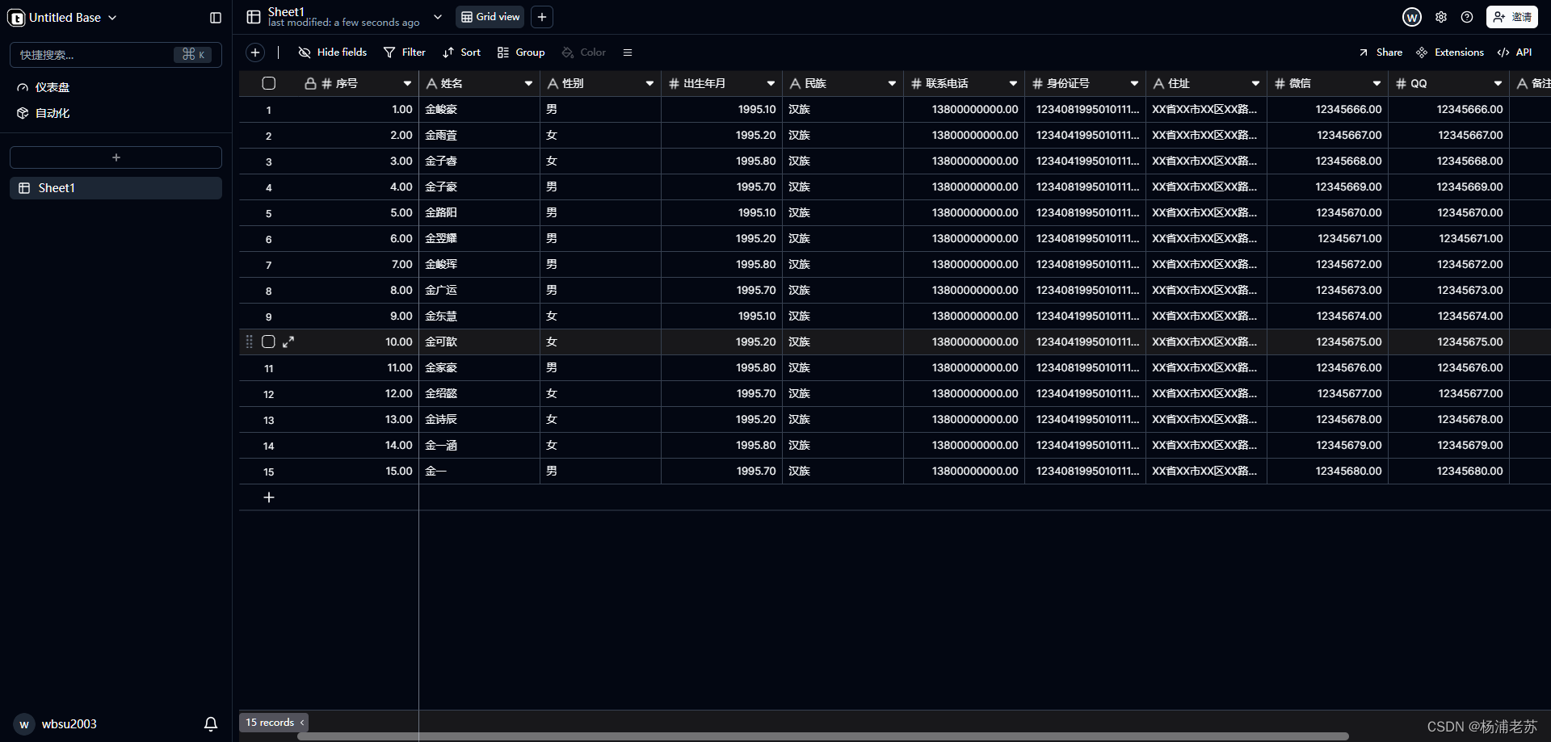Click the circular add record button in toolbar
Viewport: 1551px width, 742px height.
click(255, 52)
